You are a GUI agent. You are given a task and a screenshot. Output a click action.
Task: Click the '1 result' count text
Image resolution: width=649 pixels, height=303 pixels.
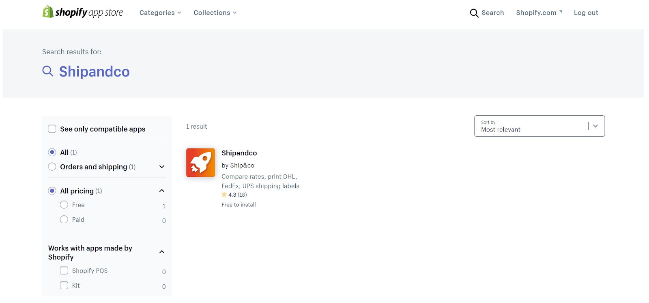pos(196,127)
